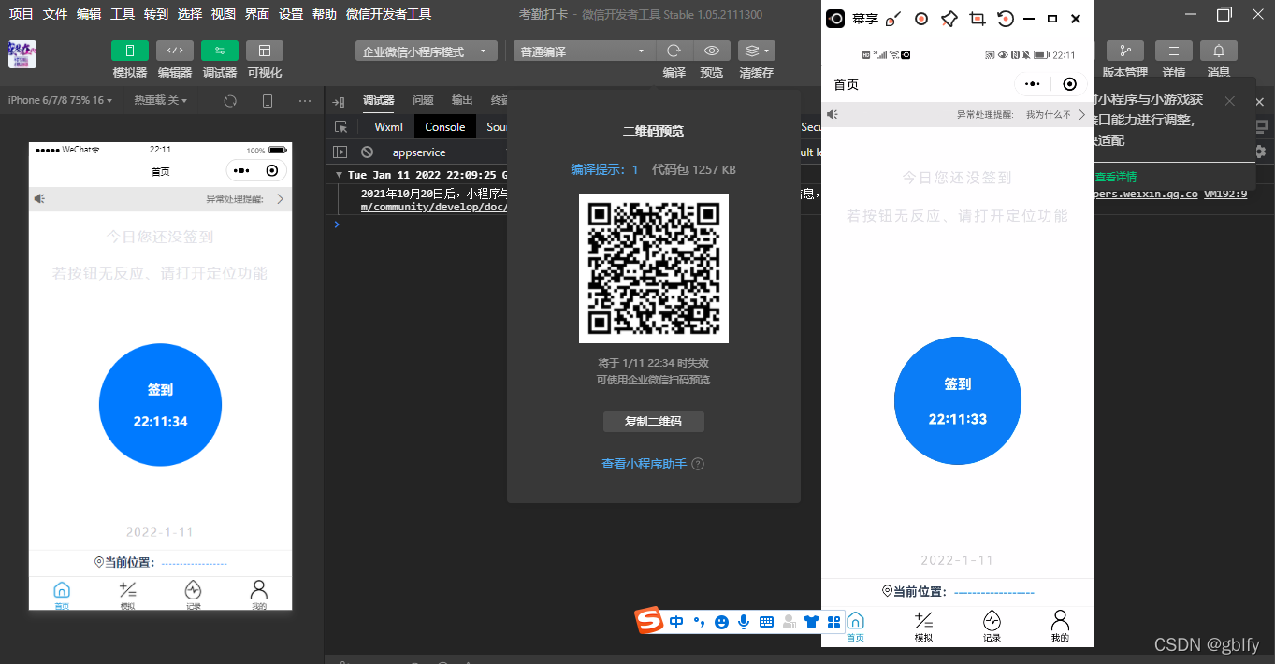Click the 幕享 rotate icon
This screenshot has width=1275, height=664.
(1005, 19)
